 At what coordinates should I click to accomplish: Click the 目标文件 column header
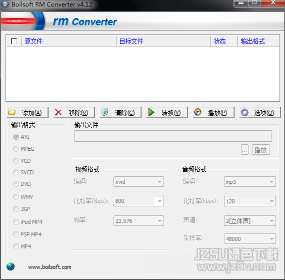pyautogui.click(x=163, y=41)
